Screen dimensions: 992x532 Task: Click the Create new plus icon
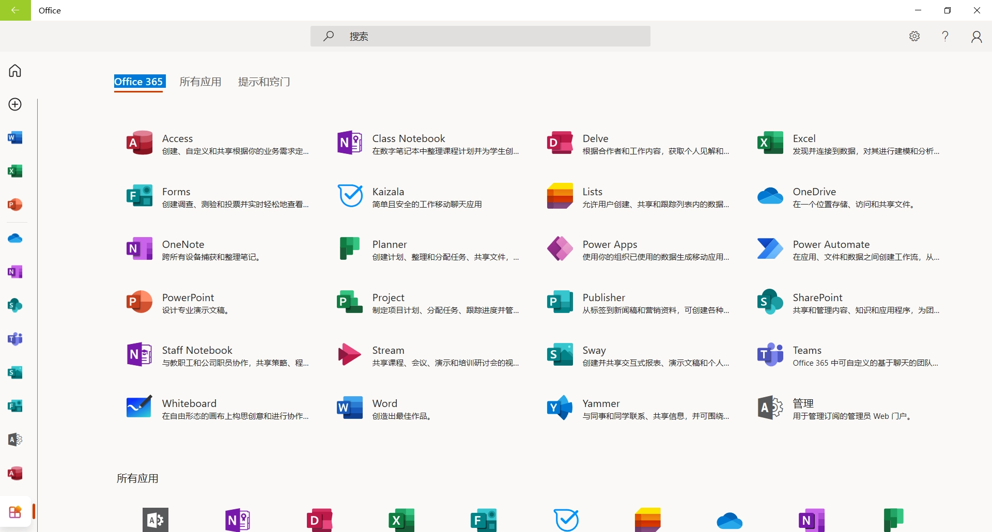(15, 104)
